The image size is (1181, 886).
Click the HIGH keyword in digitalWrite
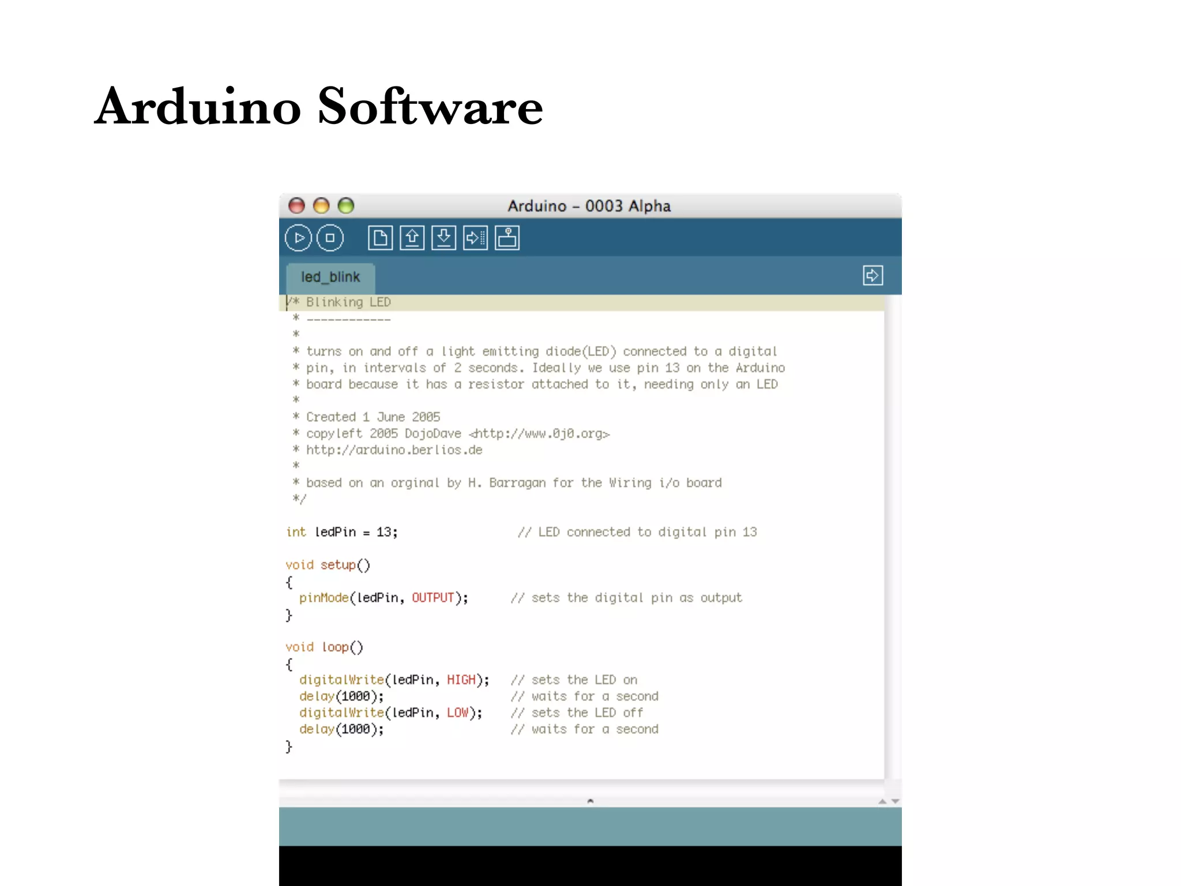(461, 680)
